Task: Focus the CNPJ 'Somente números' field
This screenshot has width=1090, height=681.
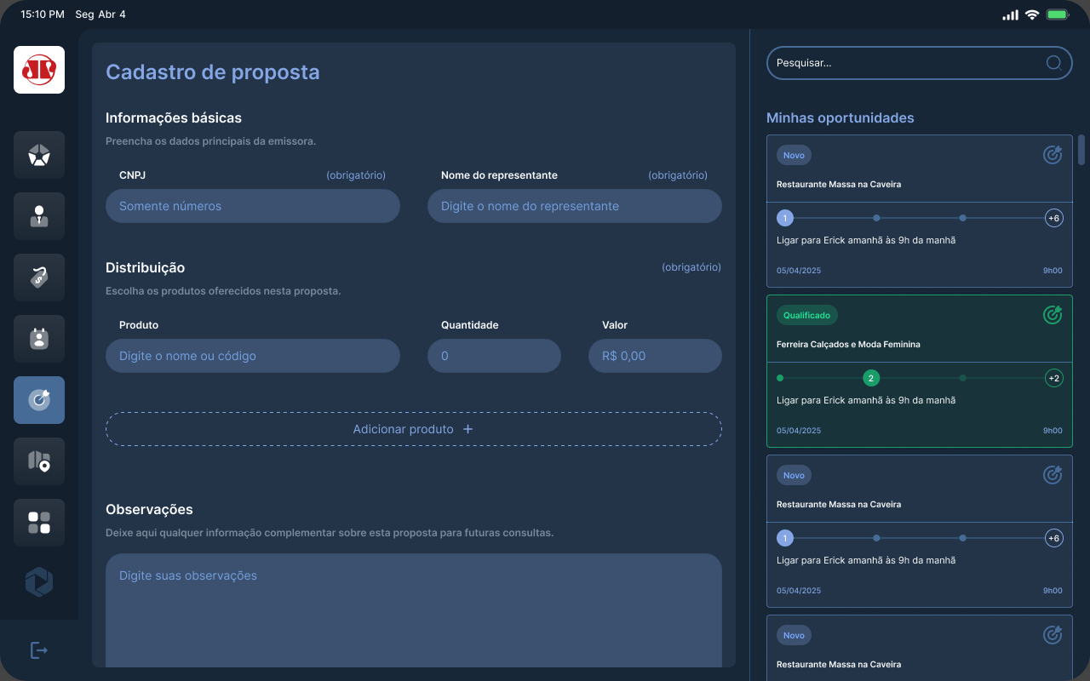Action: click(253, 206)
